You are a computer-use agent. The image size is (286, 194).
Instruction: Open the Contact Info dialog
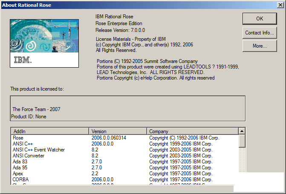[x=260, y=33]
